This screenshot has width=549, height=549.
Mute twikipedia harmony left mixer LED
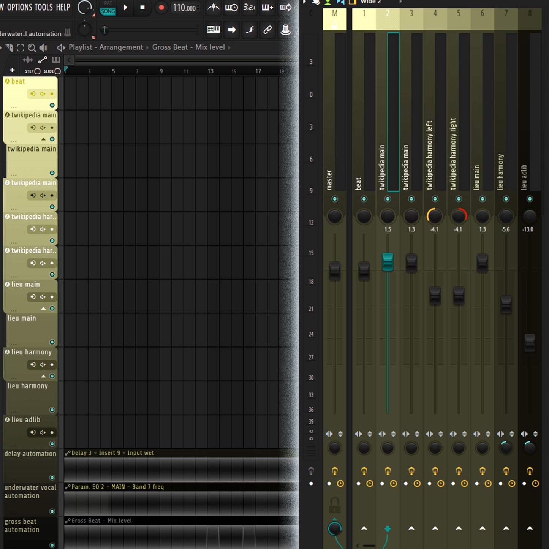pyautogui.click(x=435, y=199)
